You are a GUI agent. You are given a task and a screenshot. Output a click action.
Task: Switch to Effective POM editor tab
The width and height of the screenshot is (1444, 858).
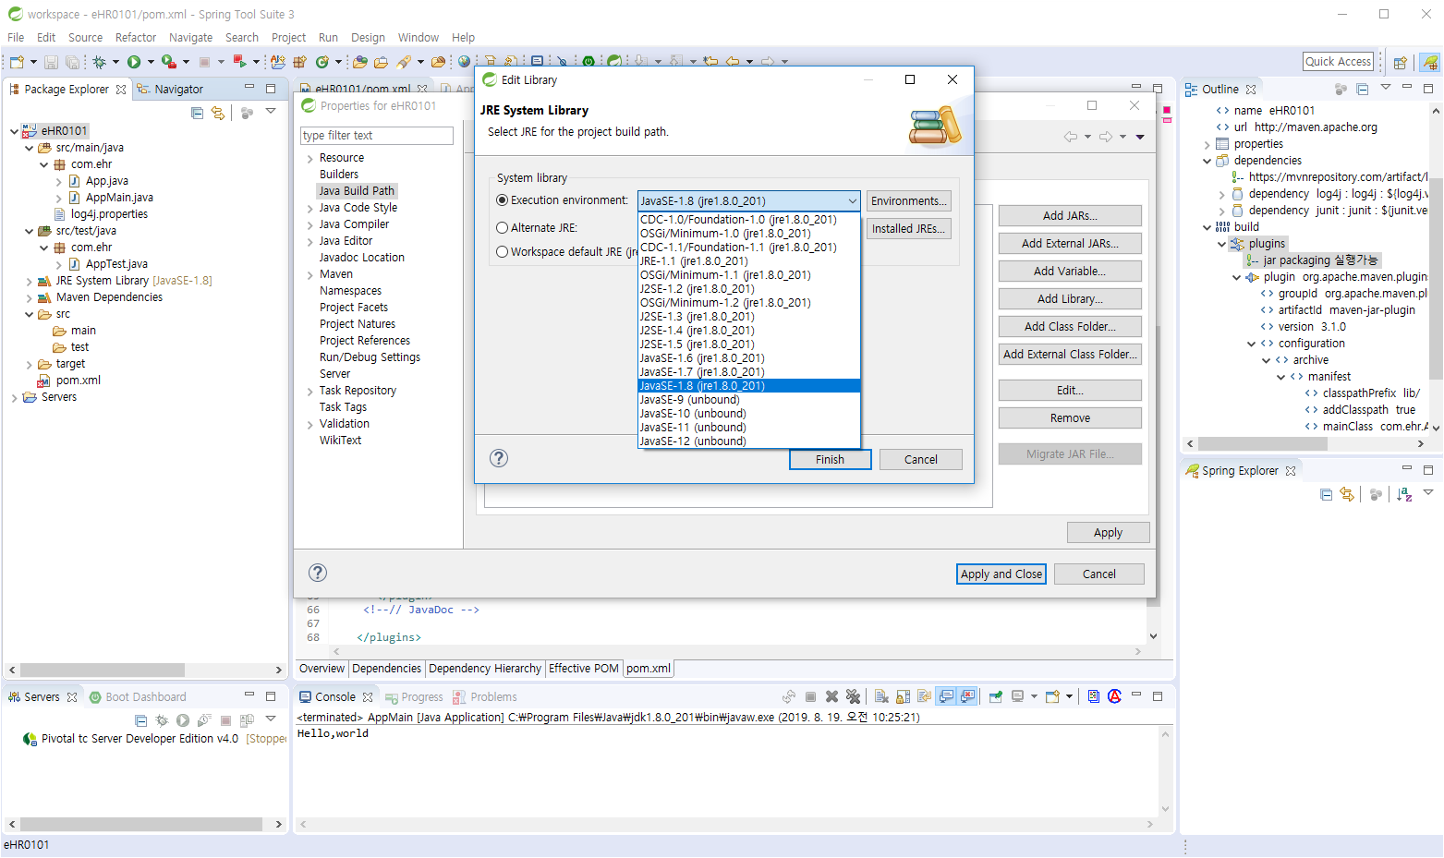[584, 669]
